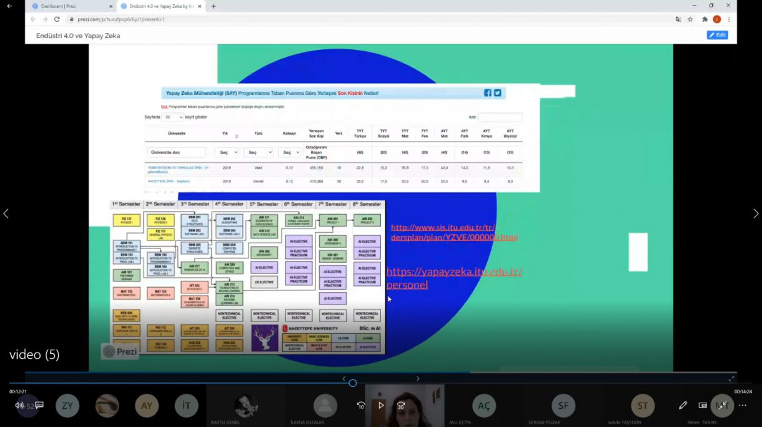The height and width of the screenshot is (427, 762).
Task: Click the Prezi presentation progress bar
Action: 381,373
